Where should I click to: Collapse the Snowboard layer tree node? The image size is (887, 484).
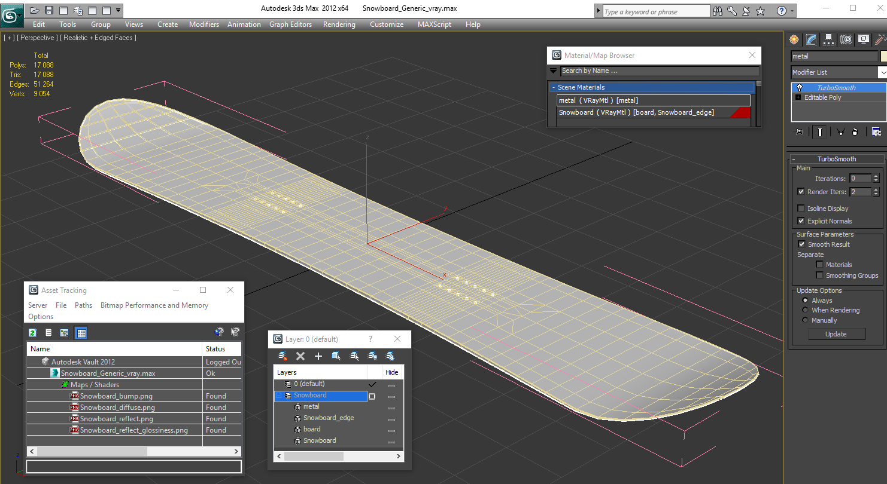coord(278,396)
